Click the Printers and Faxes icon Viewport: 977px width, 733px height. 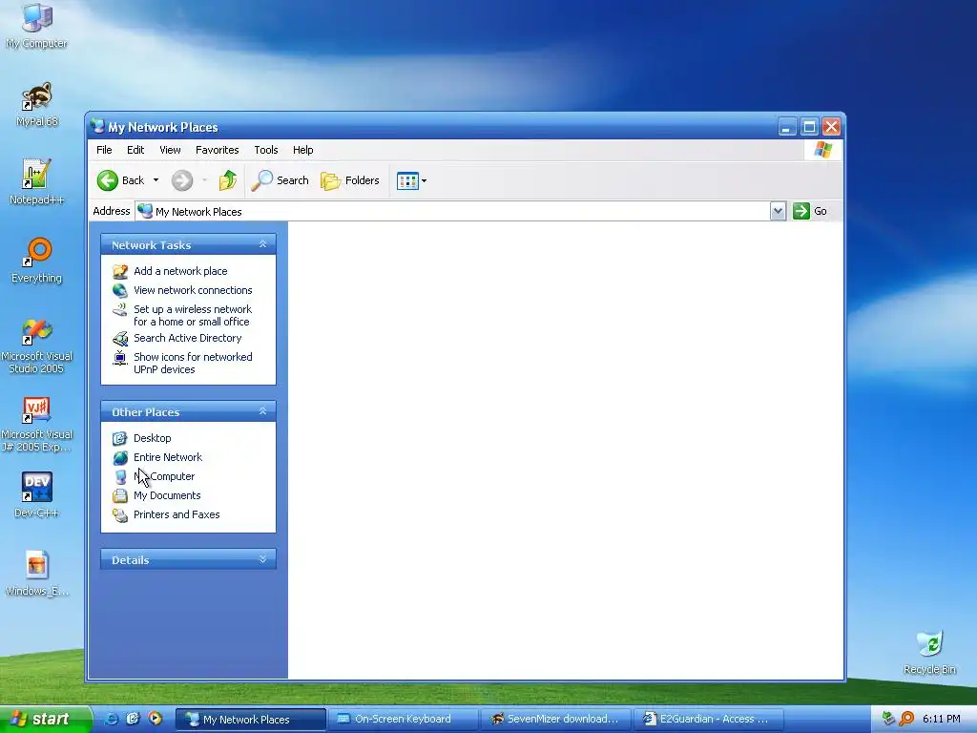[x=119, y=515]
